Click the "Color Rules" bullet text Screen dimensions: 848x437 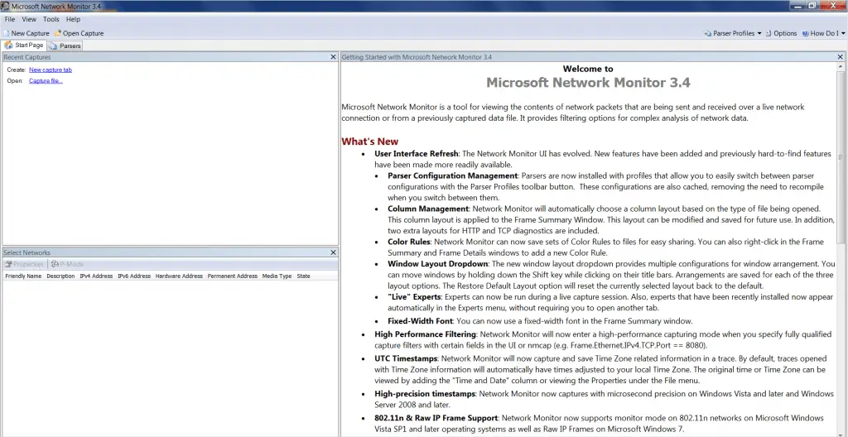coord(409,242)
